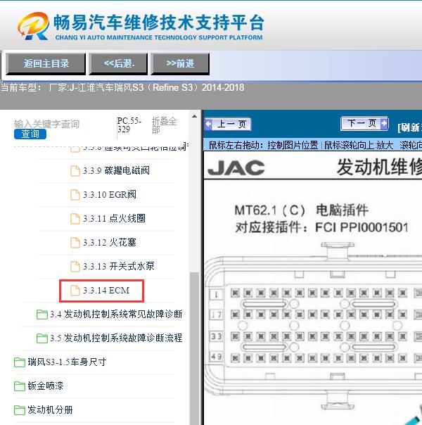Click folder icon beside 发动机分册
422x425 pixels.
[x=20, y=410]
